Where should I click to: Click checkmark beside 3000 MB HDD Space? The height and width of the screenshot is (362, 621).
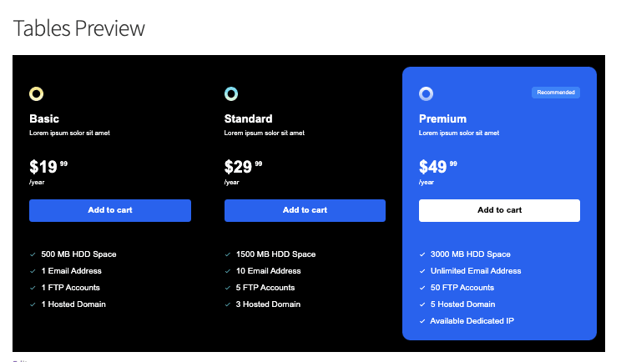coord(422,254)
